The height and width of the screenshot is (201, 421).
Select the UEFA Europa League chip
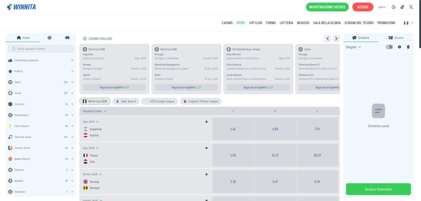[160, 102]
